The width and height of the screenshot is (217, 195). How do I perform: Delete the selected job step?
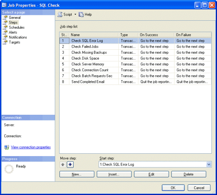click(189, 174)
